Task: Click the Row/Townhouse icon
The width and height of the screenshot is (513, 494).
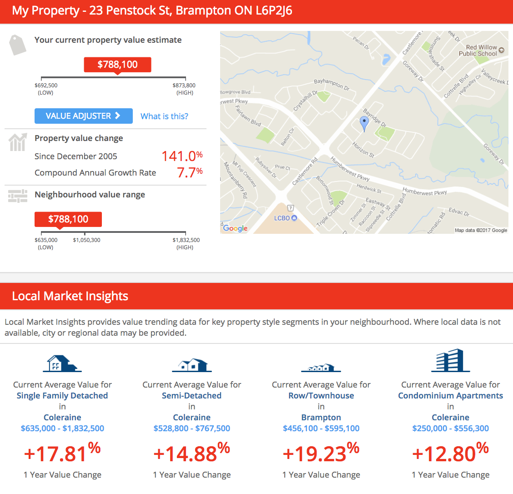Action: [x=321, y=368]
